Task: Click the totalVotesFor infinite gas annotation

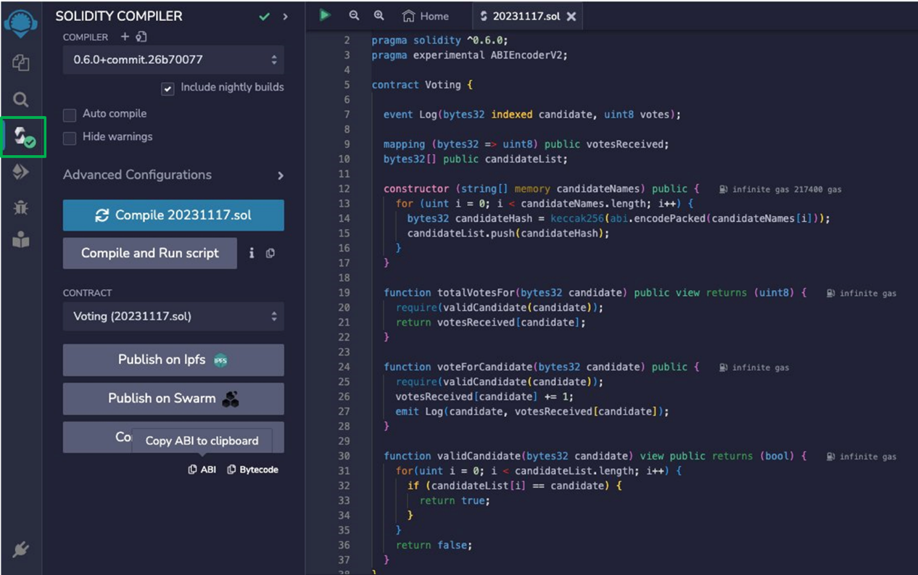Action: 862,294
